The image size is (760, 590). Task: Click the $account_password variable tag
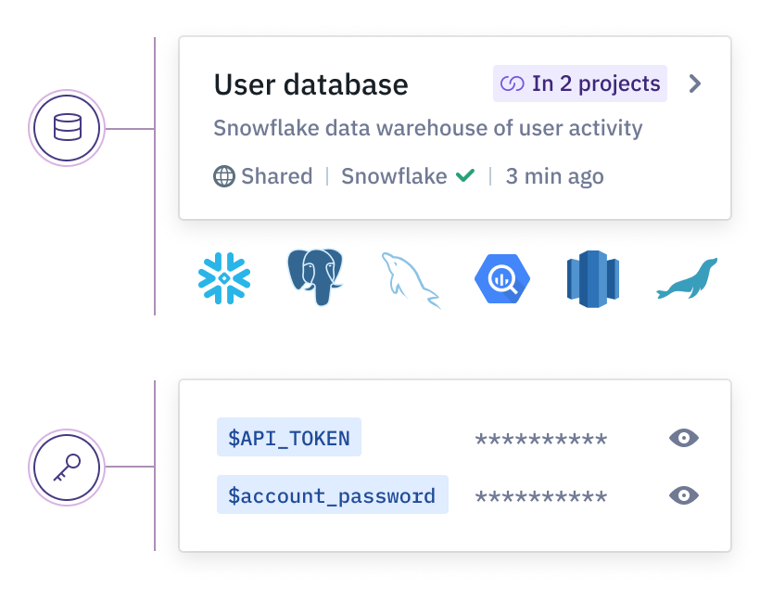click(333, 494)
